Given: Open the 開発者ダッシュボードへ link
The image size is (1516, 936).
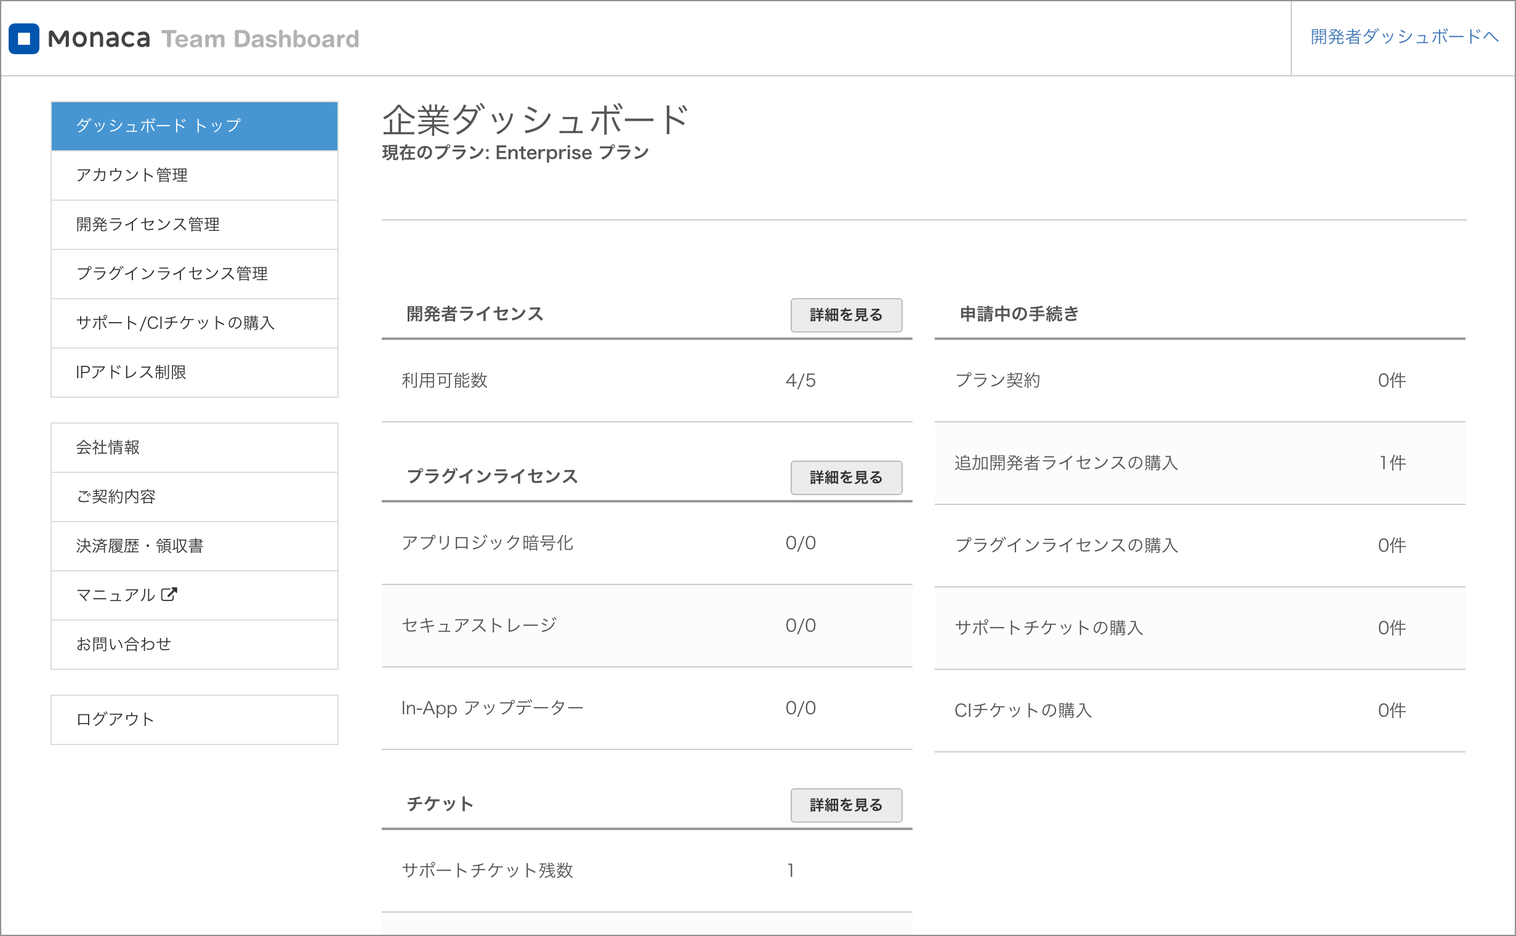Looking at the screenshot, I should click(1404, 37).
